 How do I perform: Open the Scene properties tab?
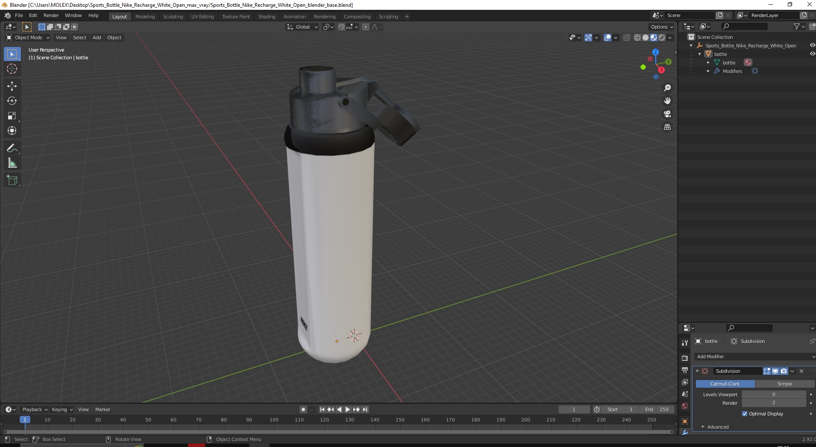[x=685, y=394]
